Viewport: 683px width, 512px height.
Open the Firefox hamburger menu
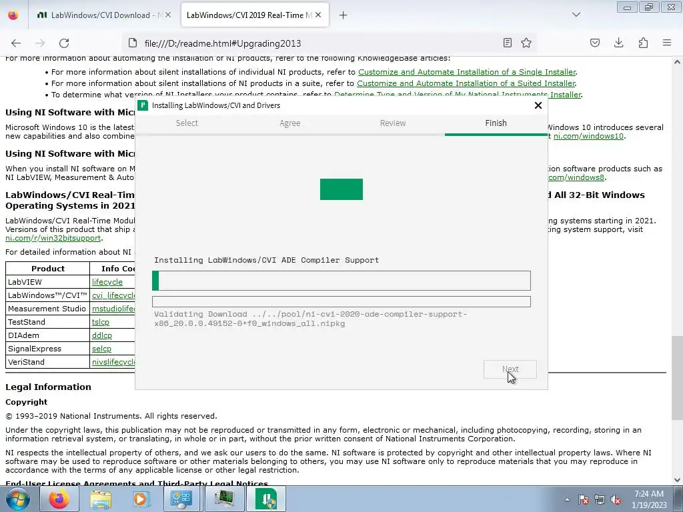pyautogui.click(x=667, y=43)
